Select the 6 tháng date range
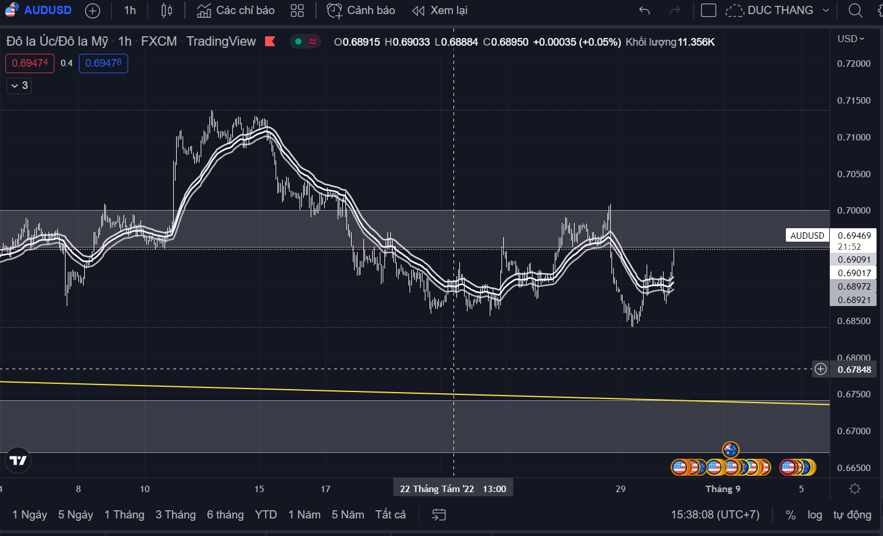The width and height of the screenshot is (883, 536). tap(225, 515)
